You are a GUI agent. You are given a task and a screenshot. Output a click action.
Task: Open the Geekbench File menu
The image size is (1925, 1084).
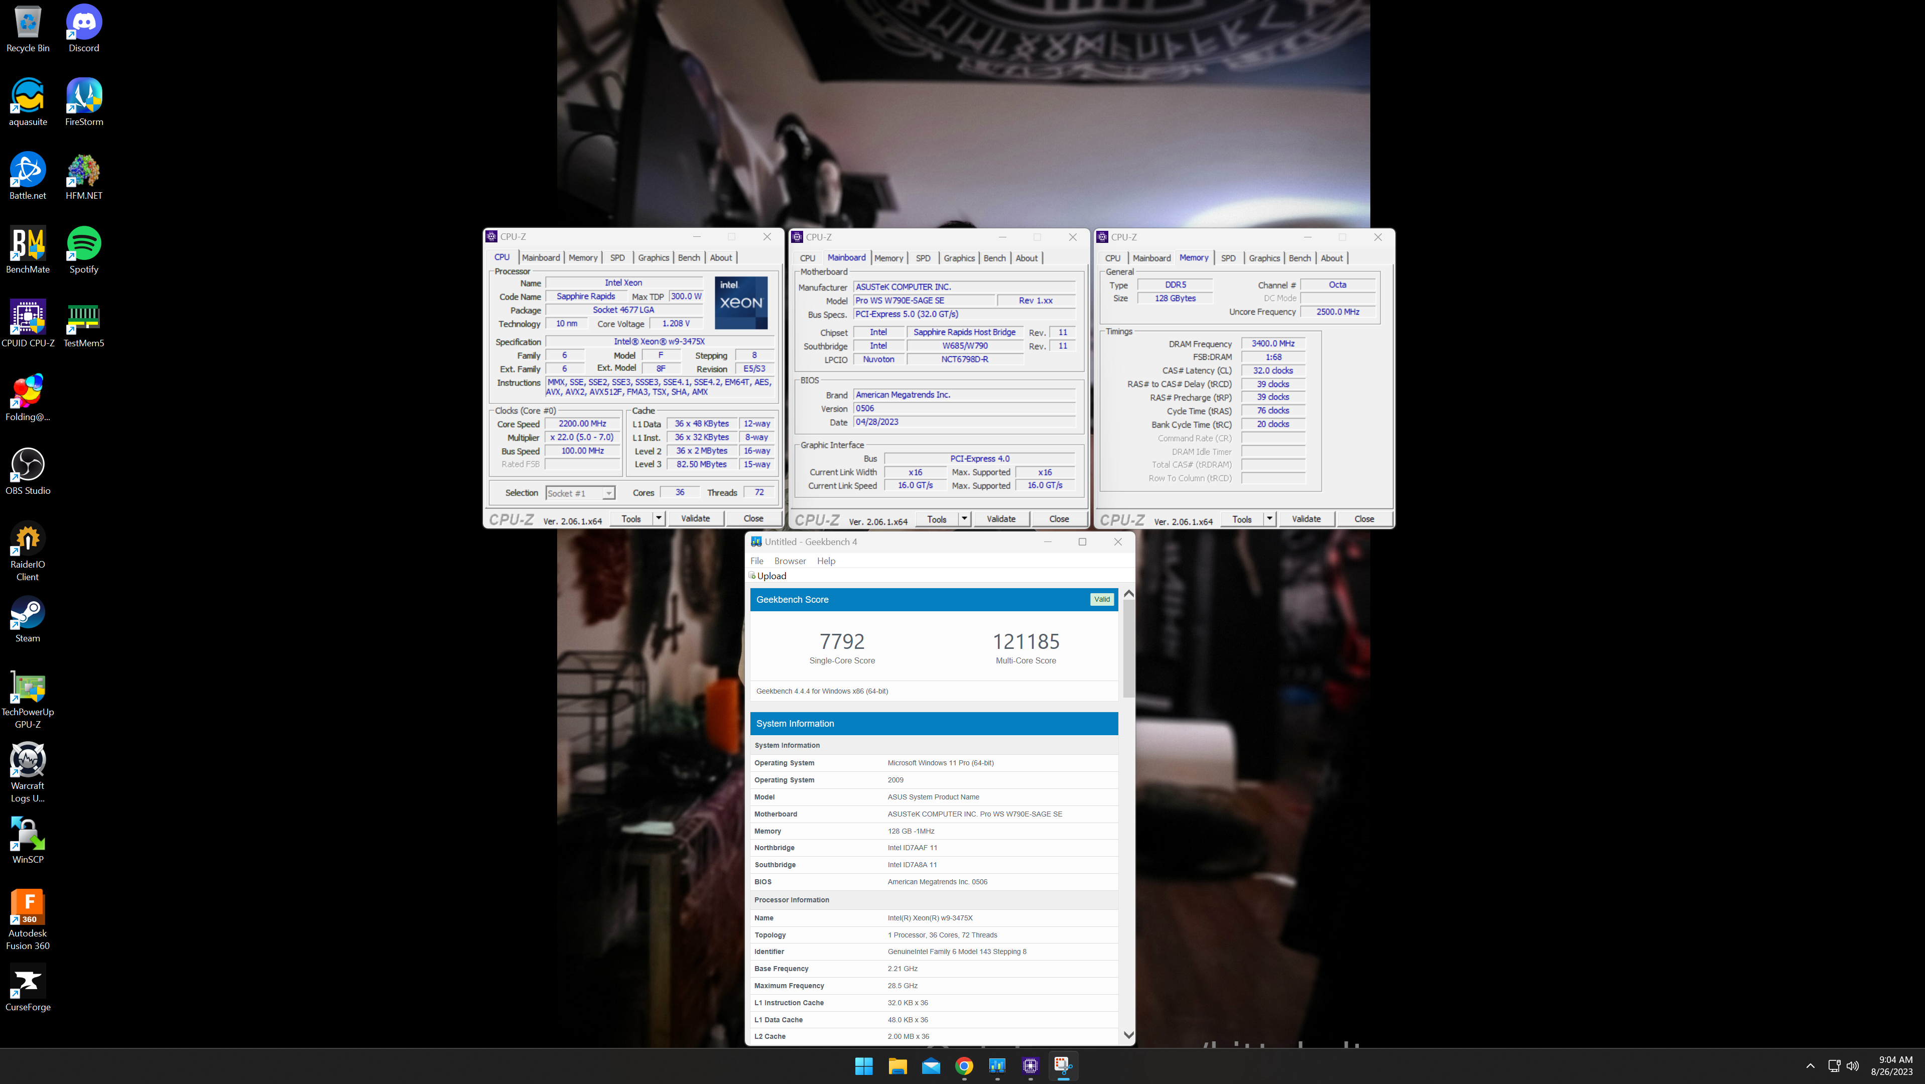click(x=757, y=561)
